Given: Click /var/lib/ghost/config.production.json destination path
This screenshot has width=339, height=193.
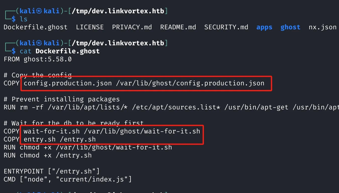Looking at the screenshot, I should tap(190, 83).
